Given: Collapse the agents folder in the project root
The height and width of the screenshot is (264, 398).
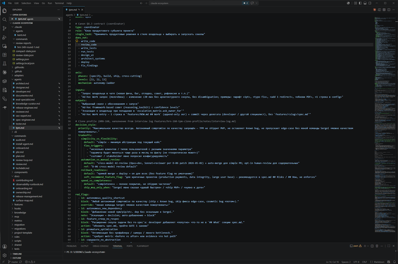Looking at the screenshot, I should coord(18,79).
